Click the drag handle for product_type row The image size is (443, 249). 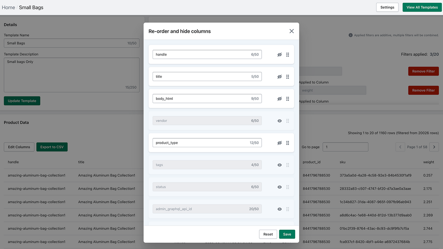pyautogui.click(x=288, y=143)
